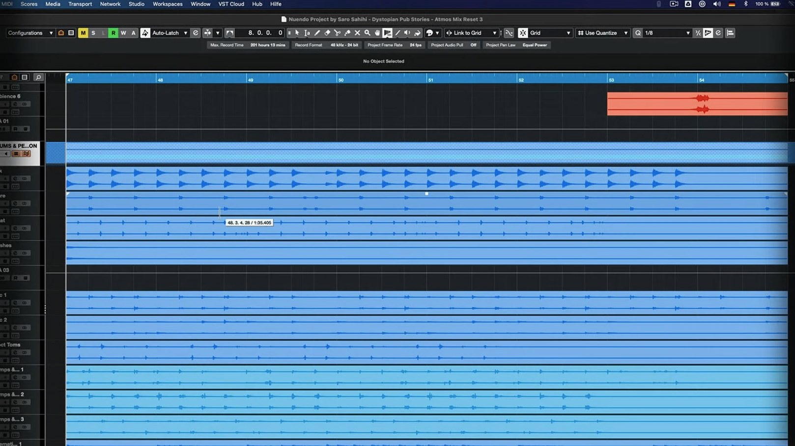Image resolution: width=795 pixels, height=446 pixels.
Task: Select the Mute X tool
Action: [357, 33]
